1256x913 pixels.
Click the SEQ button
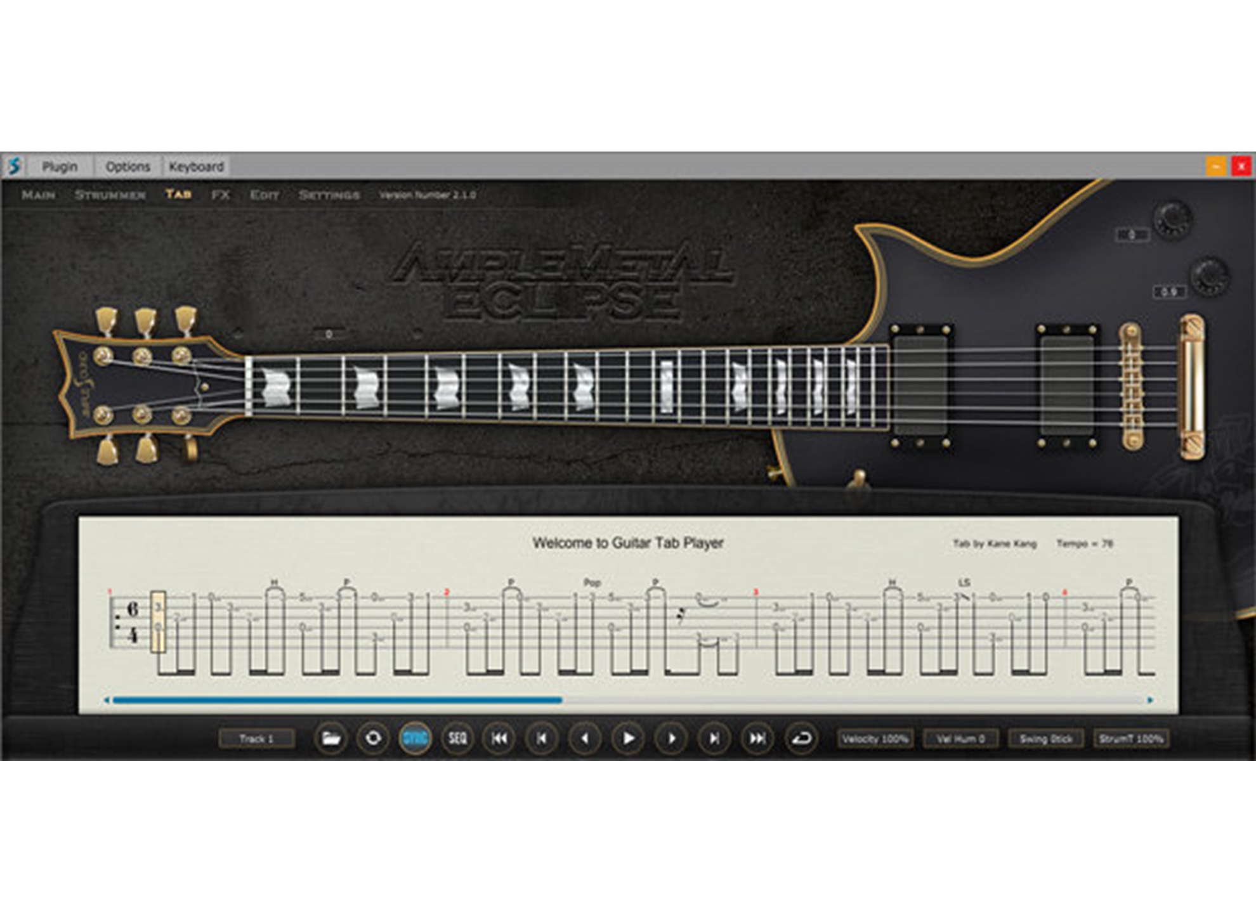click(x=457, y=739)
